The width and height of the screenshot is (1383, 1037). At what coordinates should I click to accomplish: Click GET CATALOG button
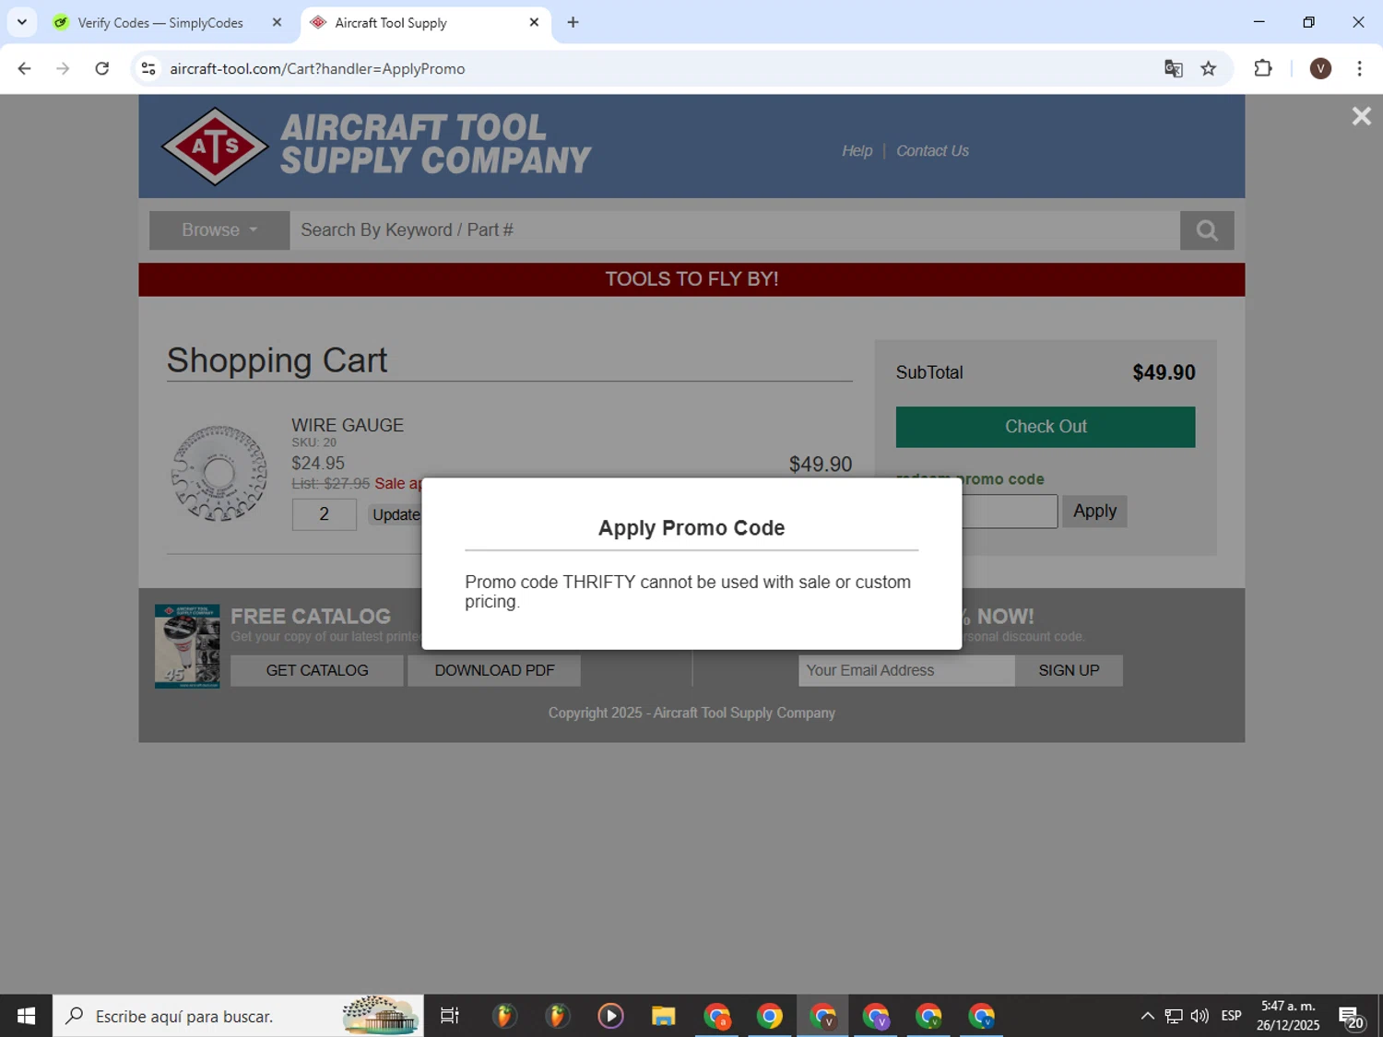pos(317,670)
